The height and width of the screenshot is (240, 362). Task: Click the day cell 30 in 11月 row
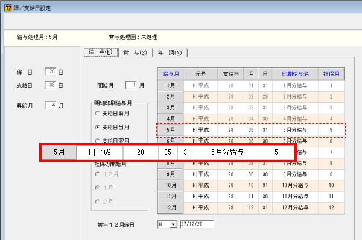point(265,196)
